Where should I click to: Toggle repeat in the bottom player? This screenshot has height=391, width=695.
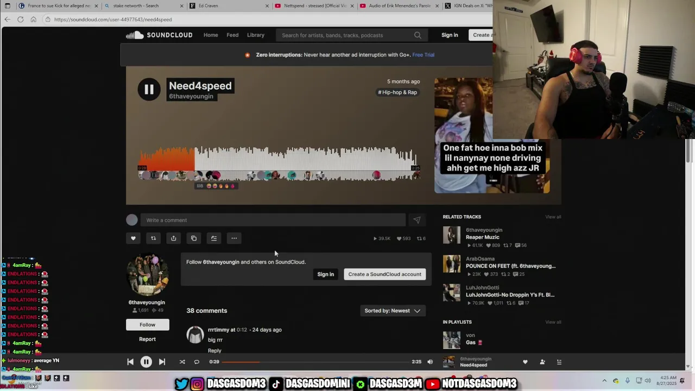(197, 362)
